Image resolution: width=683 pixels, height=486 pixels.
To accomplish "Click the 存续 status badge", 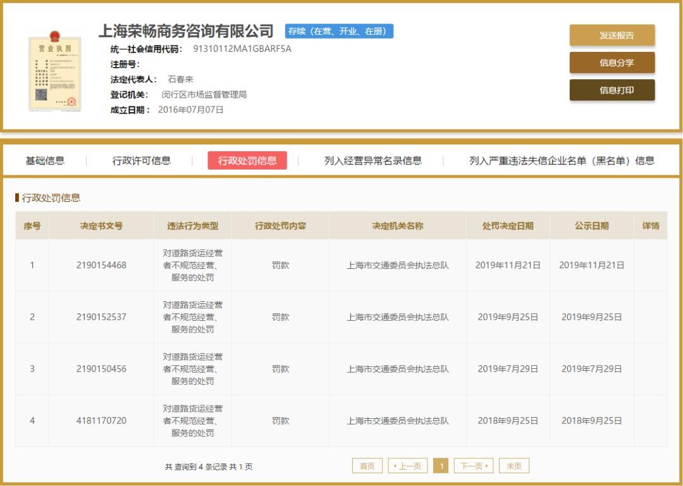I will 339,31.
